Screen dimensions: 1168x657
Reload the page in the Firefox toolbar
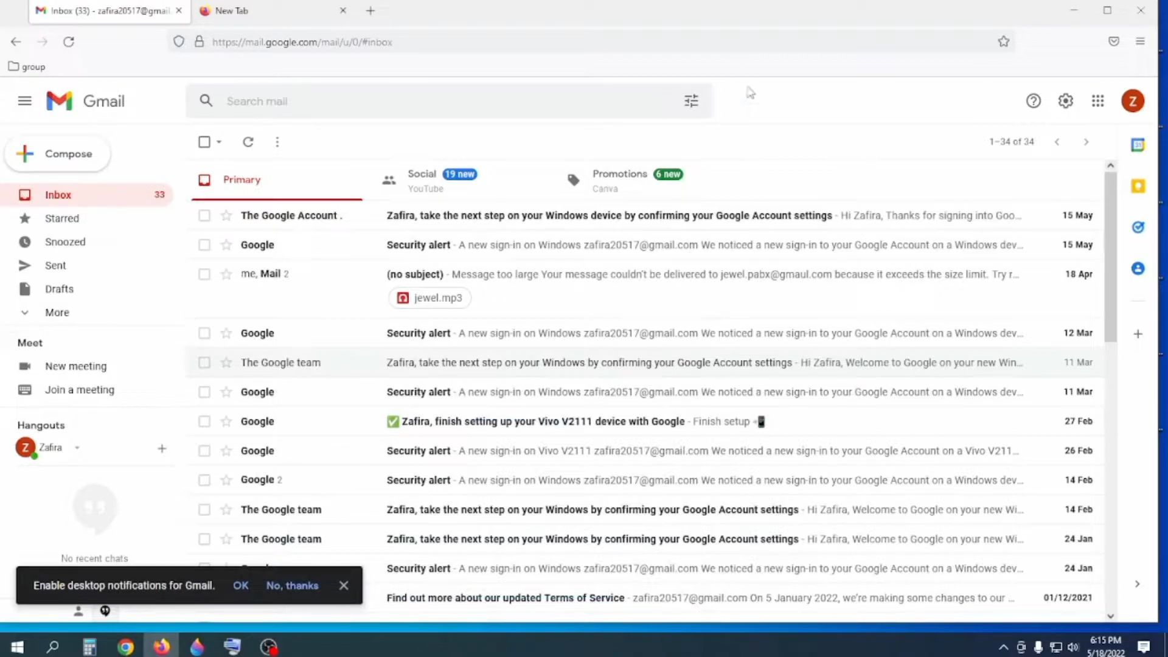point(69,41)
